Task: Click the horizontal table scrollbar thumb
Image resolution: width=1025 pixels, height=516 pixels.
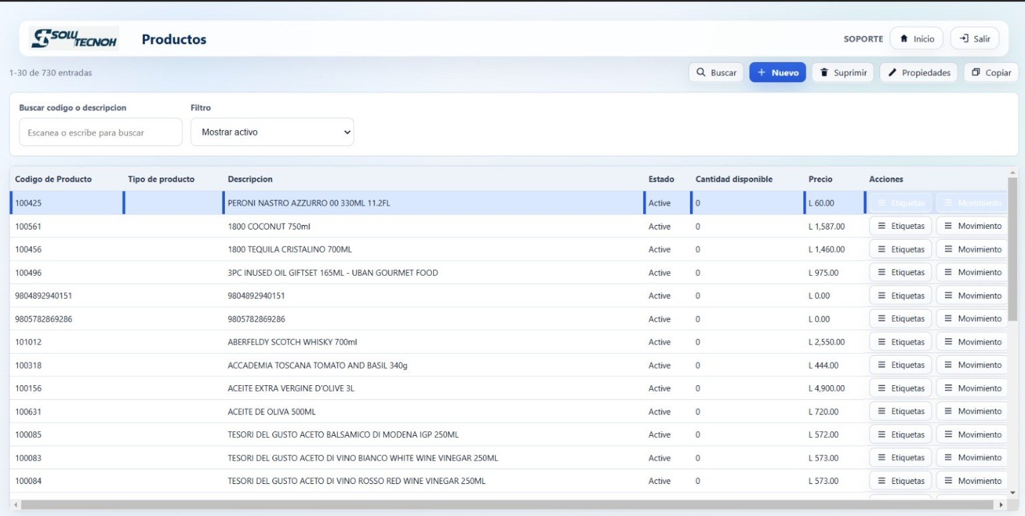Action: pos(506,505)
